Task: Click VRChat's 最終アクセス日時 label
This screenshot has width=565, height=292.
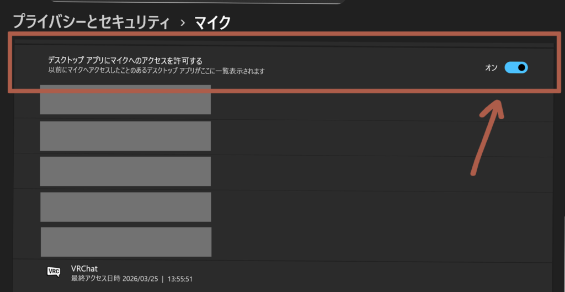Action: tap(95, 278)
